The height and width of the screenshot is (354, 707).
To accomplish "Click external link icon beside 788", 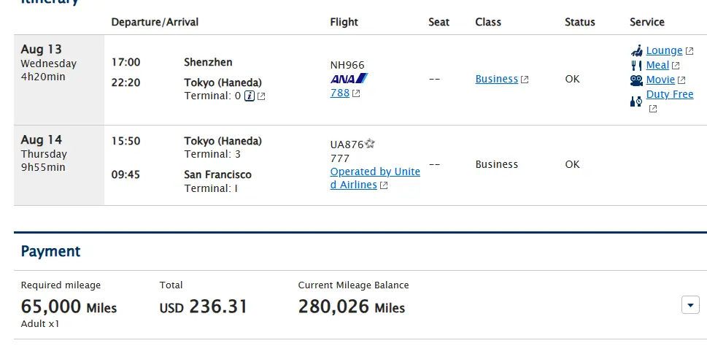I will click(356, 93).
